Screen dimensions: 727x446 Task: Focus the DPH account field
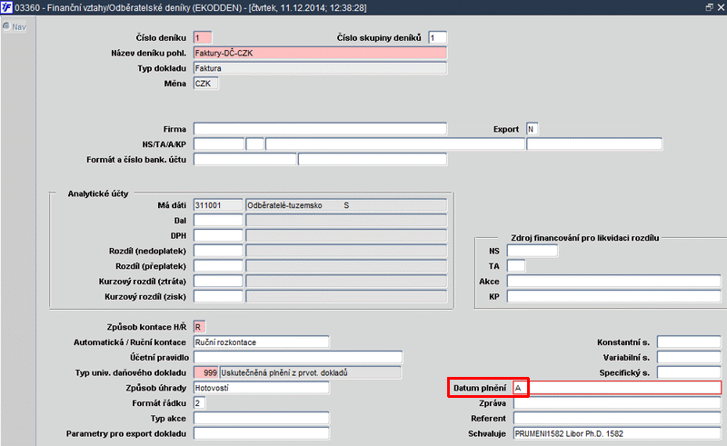coord(218,235)
